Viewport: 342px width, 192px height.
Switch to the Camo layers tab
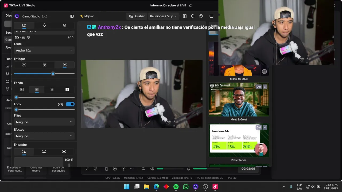pos(64,25)
